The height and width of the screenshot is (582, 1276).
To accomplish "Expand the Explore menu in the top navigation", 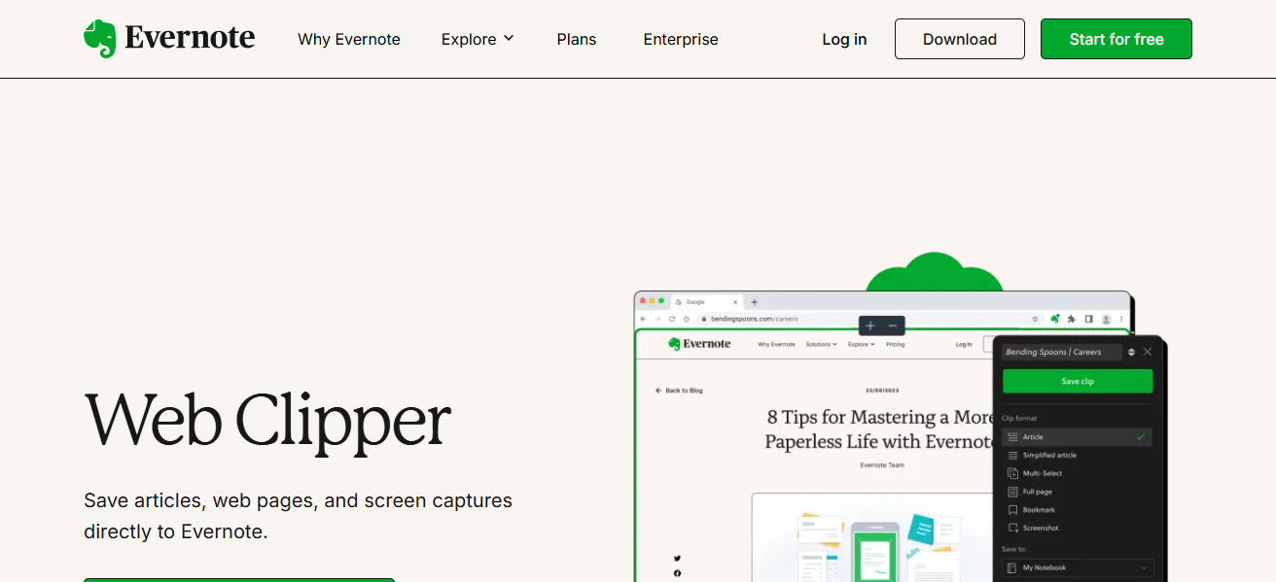I will [x=477, y=39].
